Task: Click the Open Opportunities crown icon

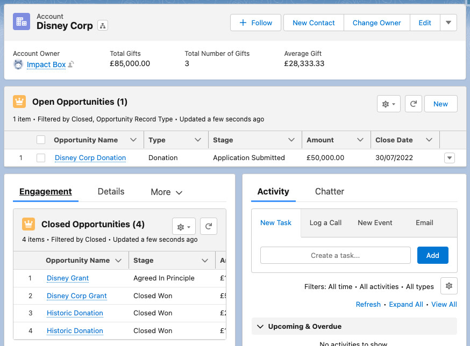Action: [x=19, y=102]
